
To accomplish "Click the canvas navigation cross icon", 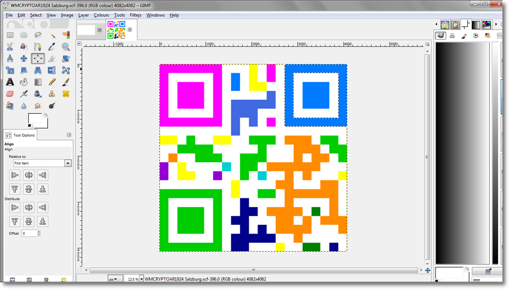I will coord(428,270).
